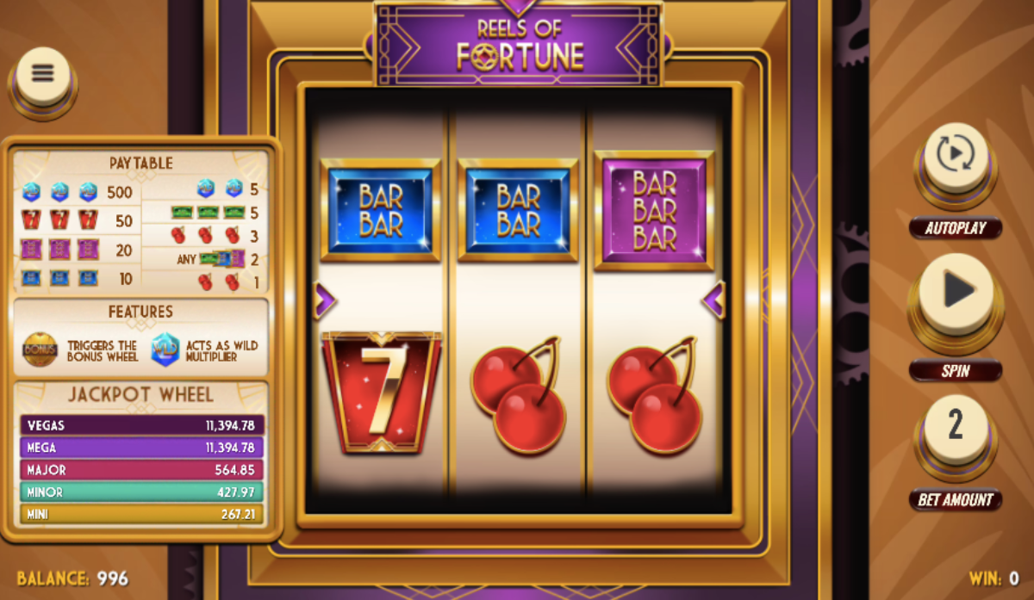Click the Reels of Fortune title logo
Image resolution: width=1034 pixels, height=600 pixels.
(520, 43)
